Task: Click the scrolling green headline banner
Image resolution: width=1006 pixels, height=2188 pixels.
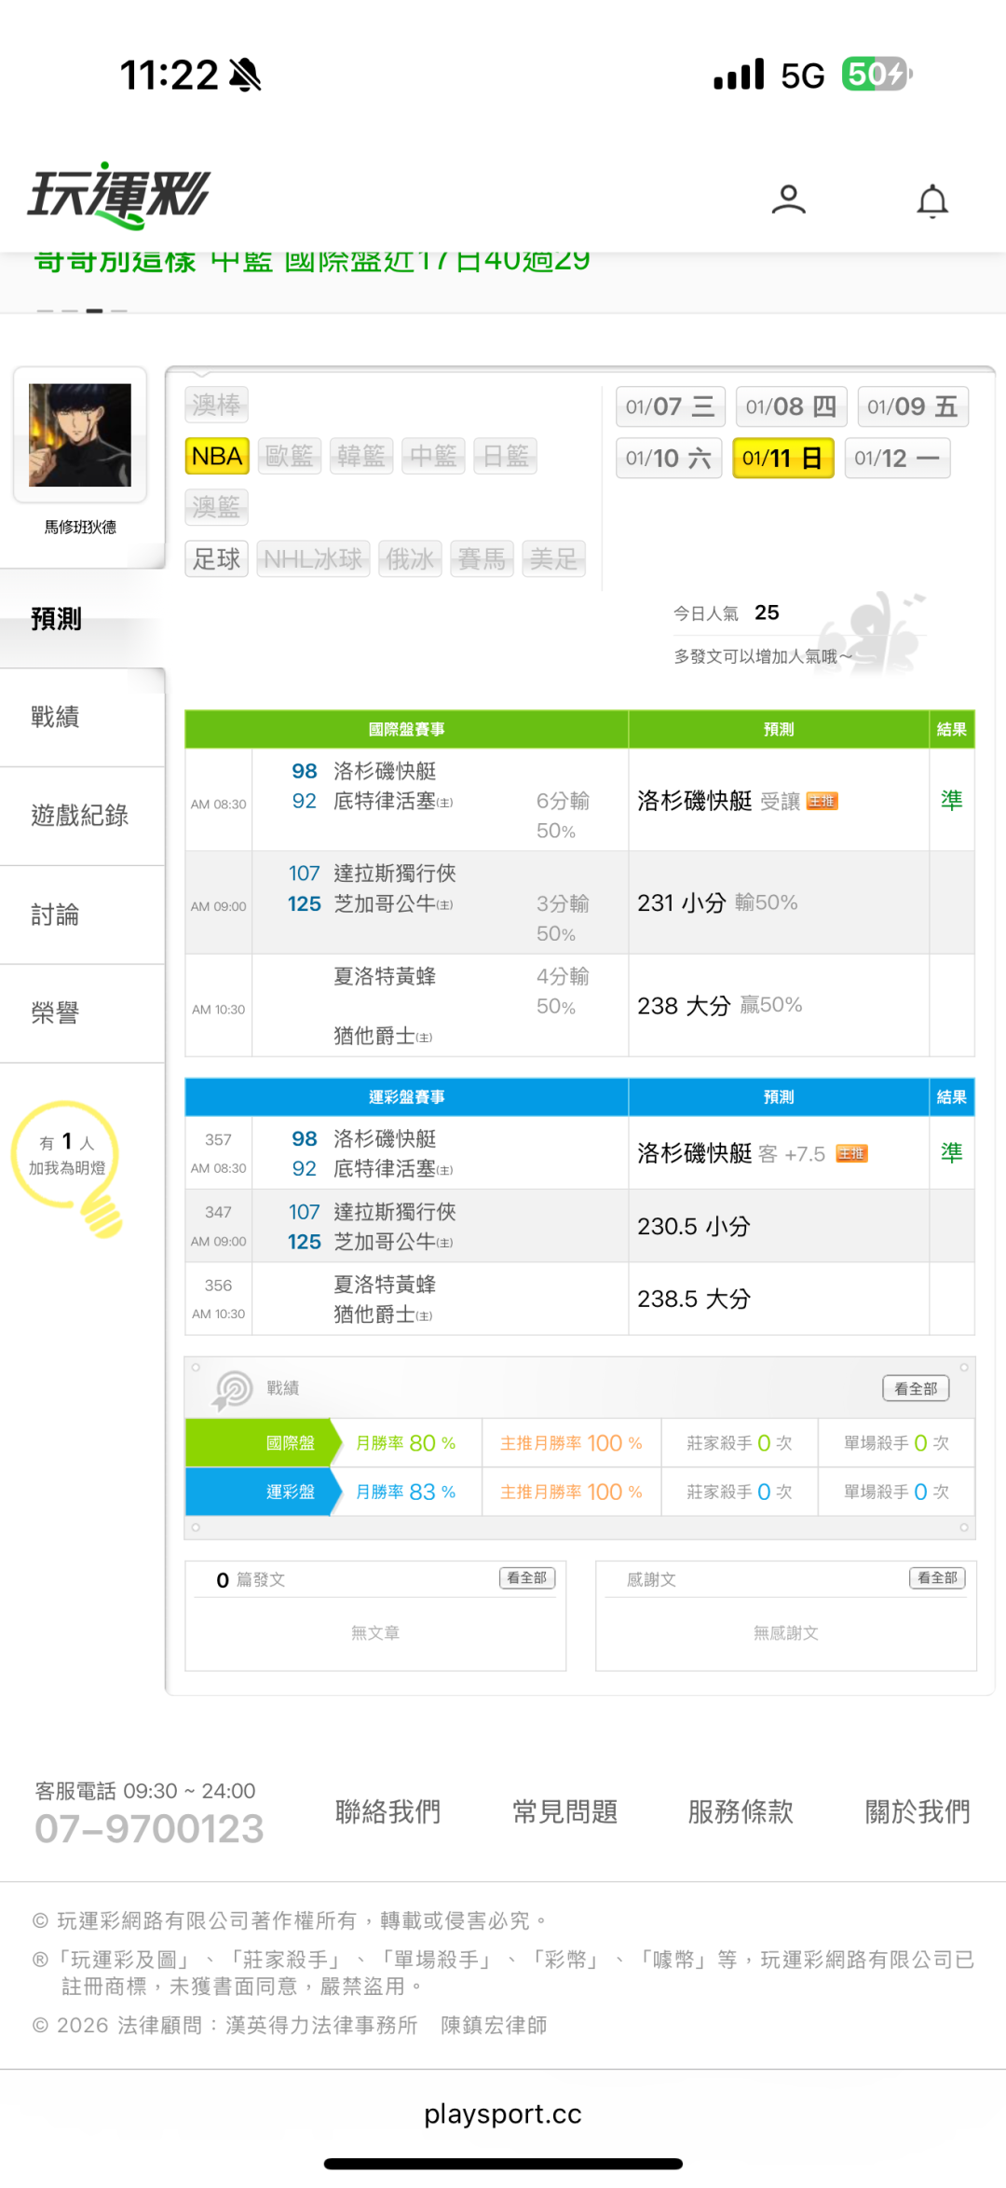Action: (312, 262)
